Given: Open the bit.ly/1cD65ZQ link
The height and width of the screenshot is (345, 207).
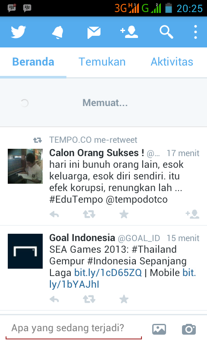Looking at the screenshot, I should pyautogui.click(x=108, y=273).
